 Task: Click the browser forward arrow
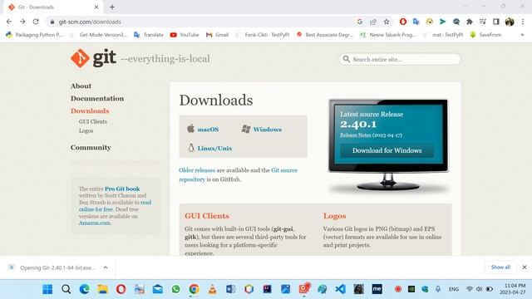point(22,22)
